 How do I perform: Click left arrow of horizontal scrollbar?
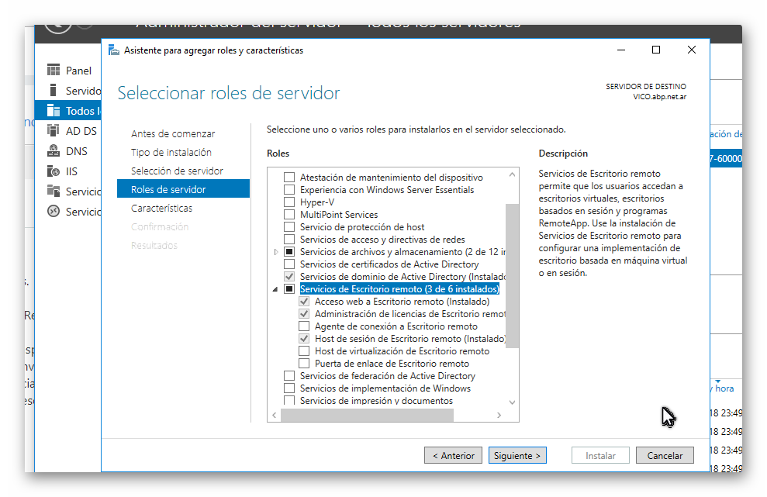pos(275,415)
